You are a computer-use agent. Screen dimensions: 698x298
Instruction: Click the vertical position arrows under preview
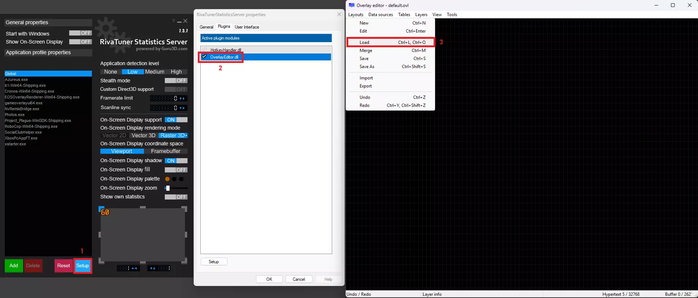[x=153, y=268]
